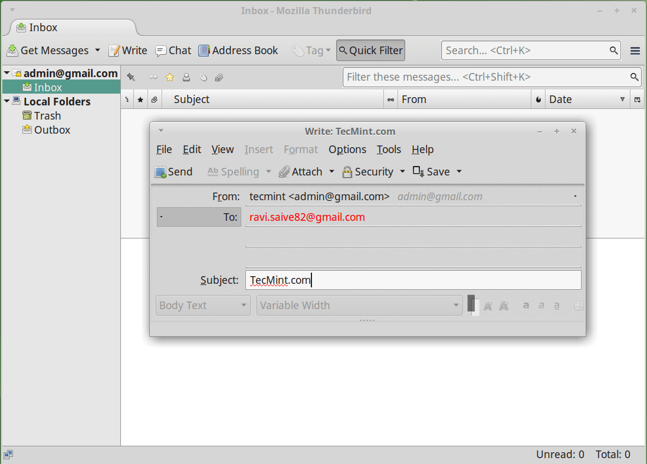The width and height of the screenshot is (647, 464).
Task: Open the File menu in Write window
Action: click(164, 149)
